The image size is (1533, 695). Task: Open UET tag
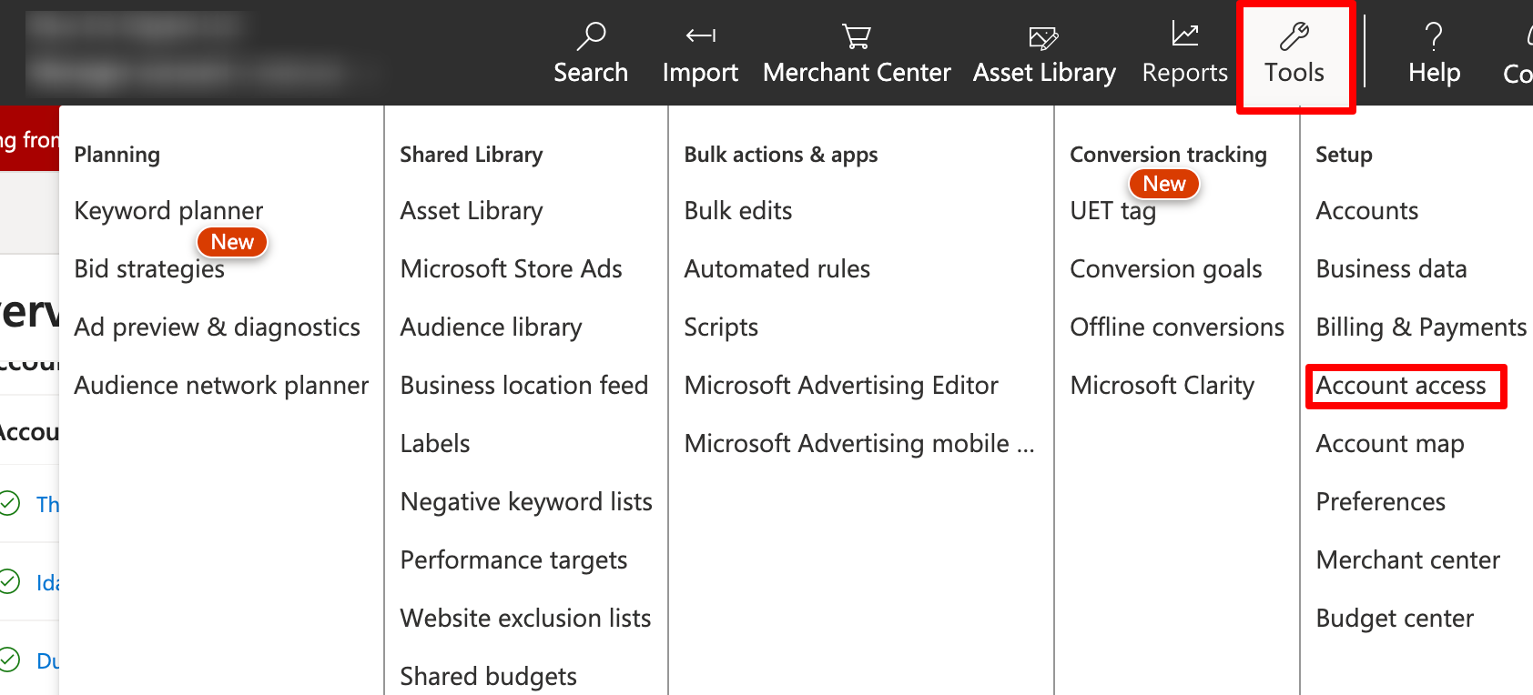pos(1112,211)
